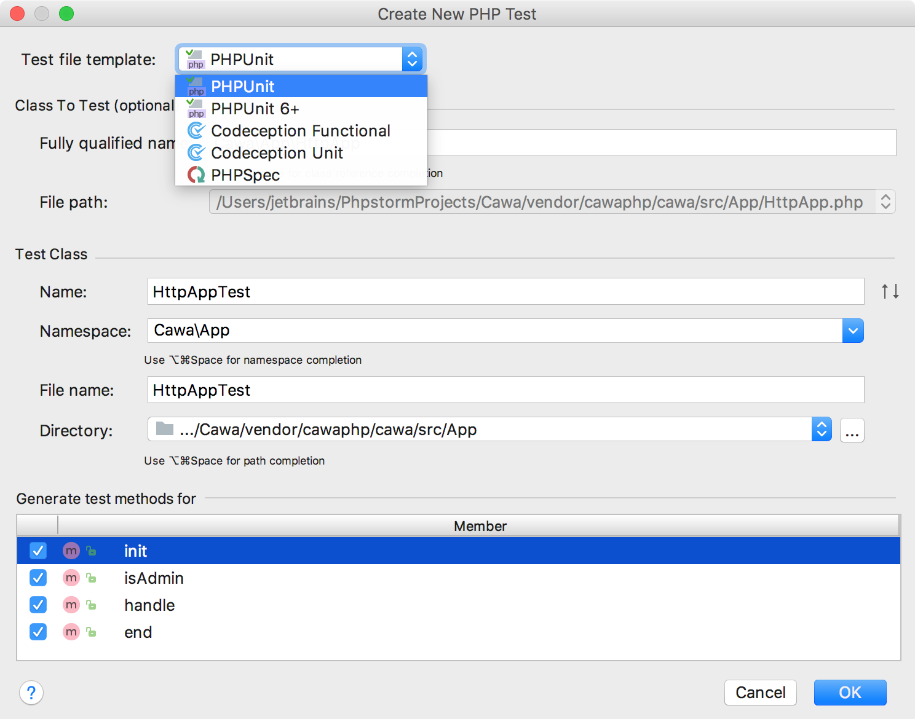
Task: Click the public lock icon for init
Action: coord(91,551)
